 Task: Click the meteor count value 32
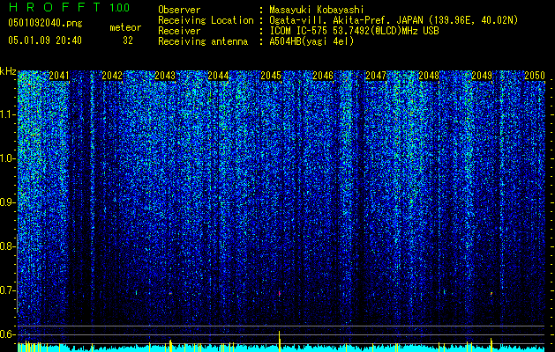click(x=128, y=40)
